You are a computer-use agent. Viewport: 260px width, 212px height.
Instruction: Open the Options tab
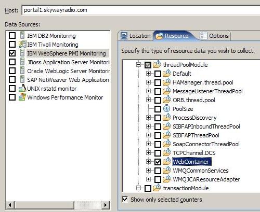point(215,36)
